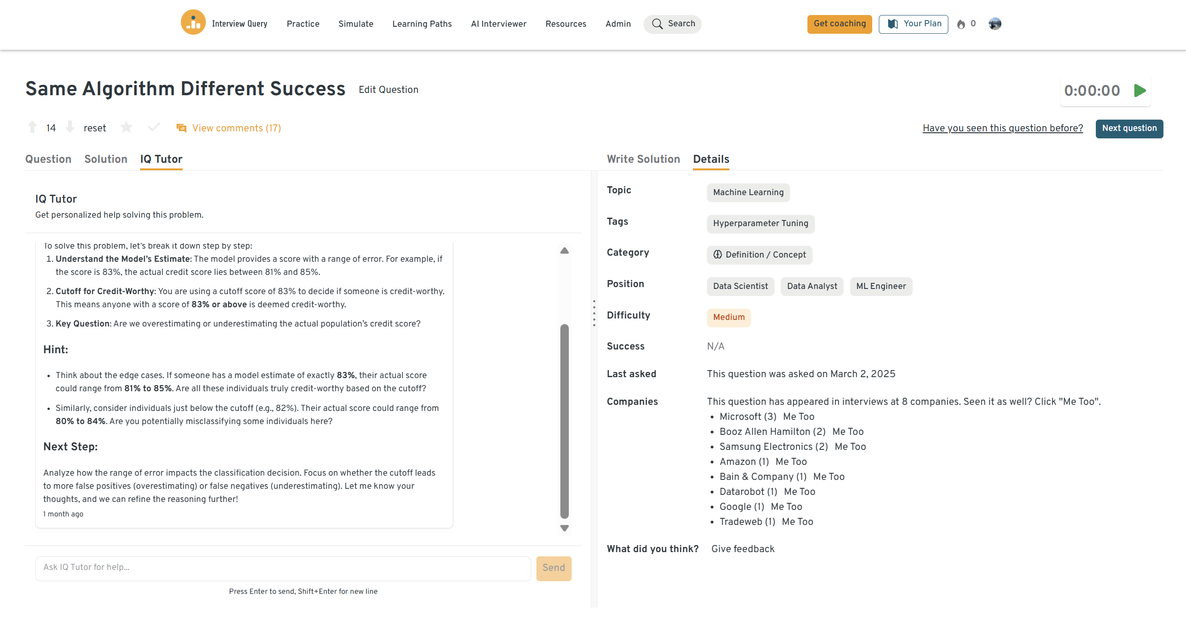Open View comments (17) link

pyautogui.click(x=236, y=128)
